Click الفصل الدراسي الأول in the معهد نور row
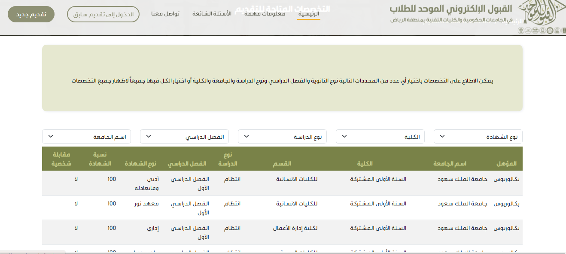This screenshot has height=254, width=566. 190,208
